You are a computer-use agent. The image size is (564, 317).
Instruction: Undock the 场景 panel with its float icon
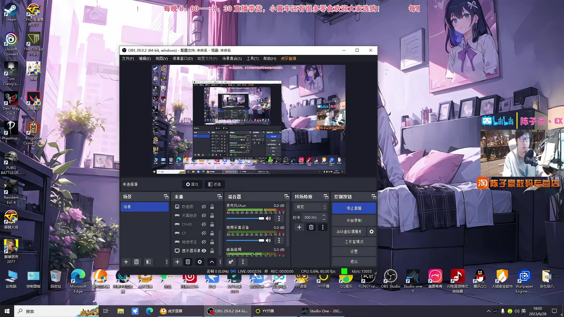pyautogui.click(x=166, y=197)
